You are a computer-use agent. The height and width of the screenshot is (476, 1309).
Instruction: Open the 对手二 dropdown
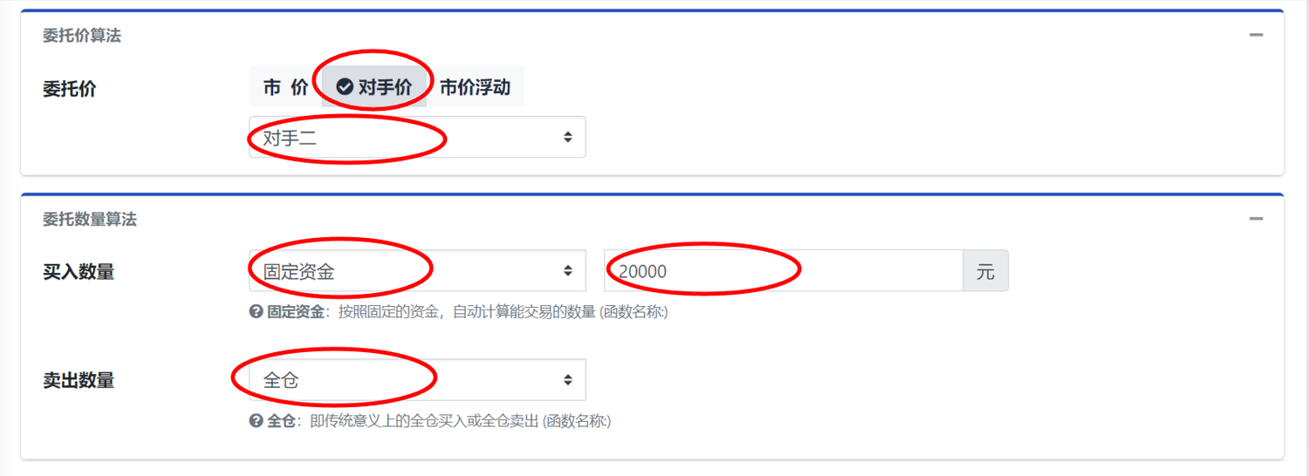pyautogui.click(x=417, y=137)
